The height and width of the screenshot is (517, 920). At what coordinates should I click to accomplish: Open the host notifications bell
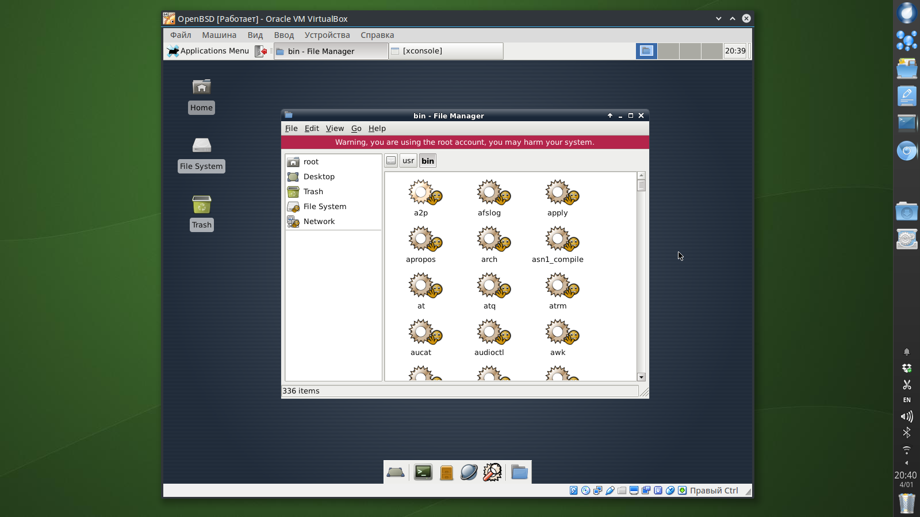click(x=907, y=352)
